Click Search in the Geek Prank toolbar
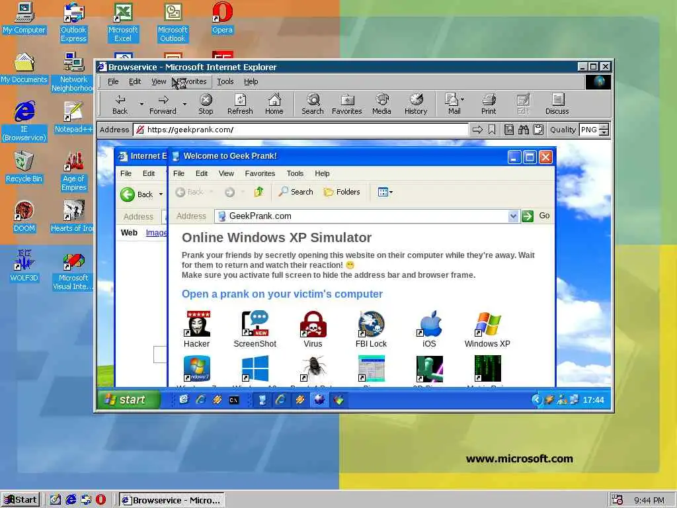Screen dimensions: 677x508 click(296, 192)
